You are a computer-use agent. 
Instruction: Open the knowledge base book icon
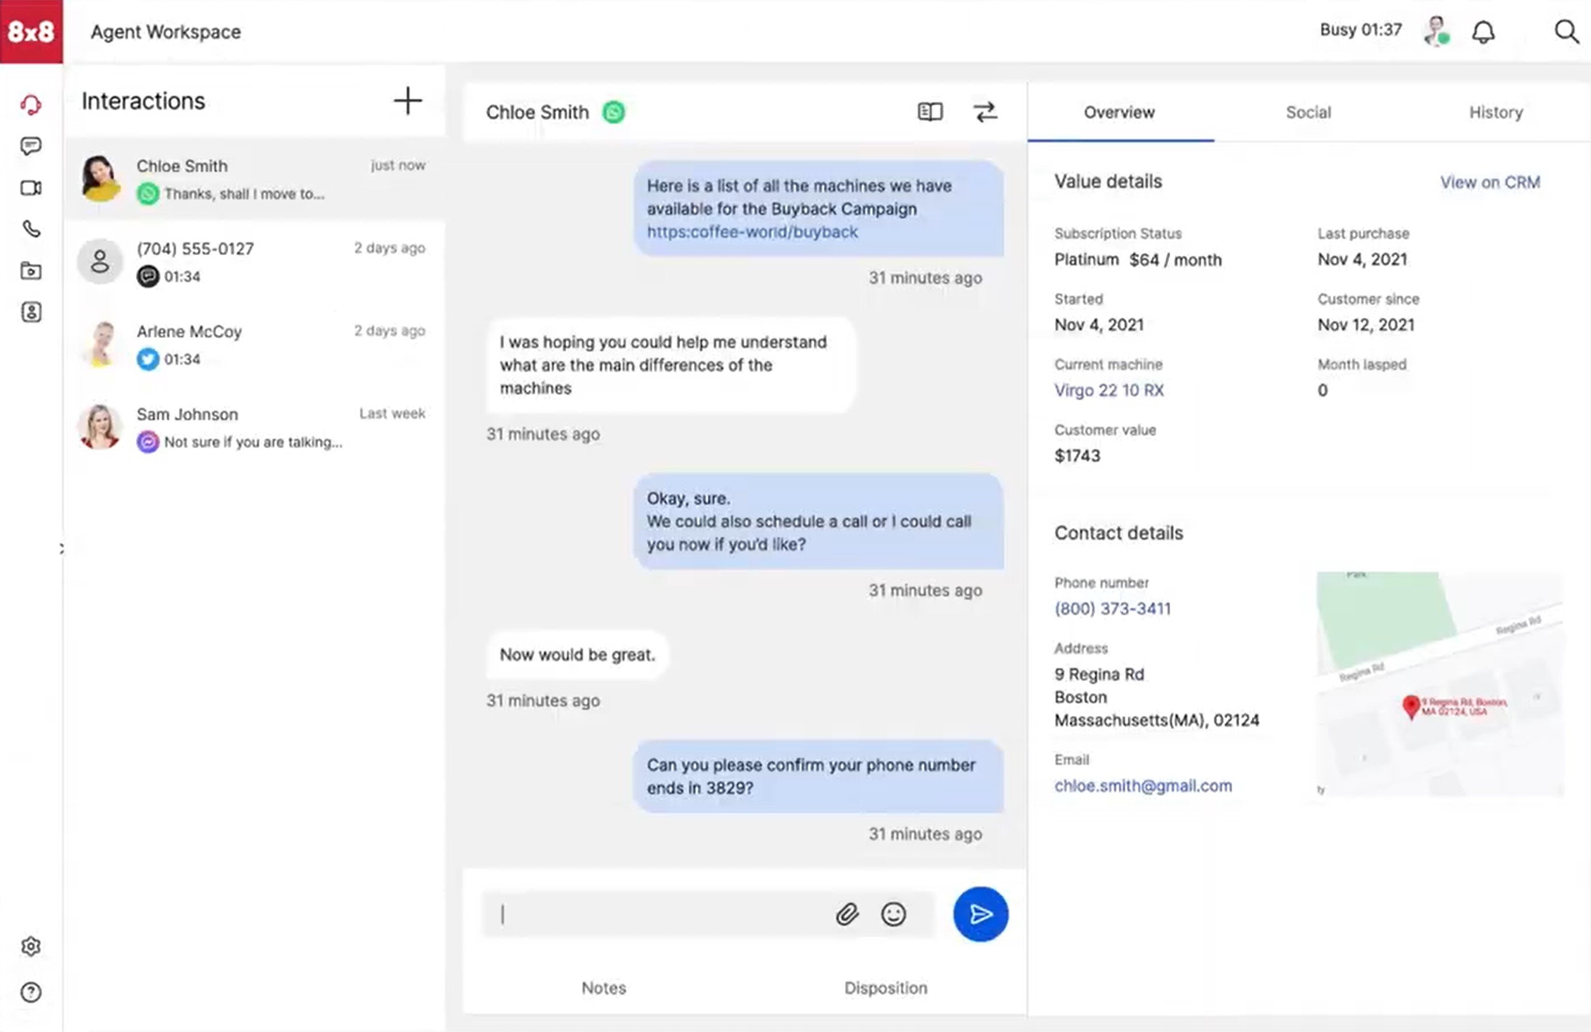point(930,111)
